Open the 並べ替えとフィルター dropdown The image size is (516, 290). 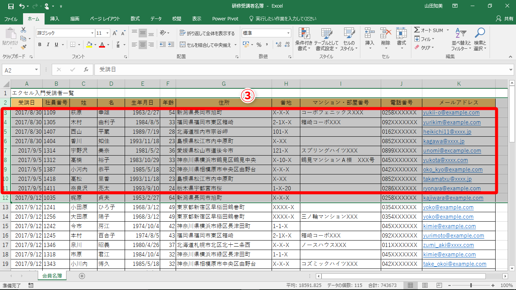tap(461, 40)
